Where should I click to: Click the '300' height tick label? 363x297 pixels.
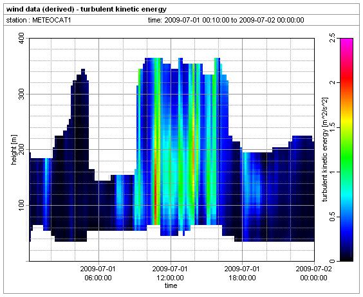coord(21,94)
